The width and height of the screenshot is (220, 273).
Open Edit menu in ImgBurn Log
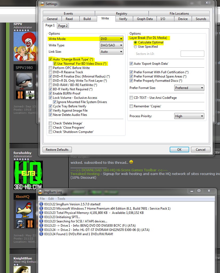pyautogui.click(x=51, y=199)
